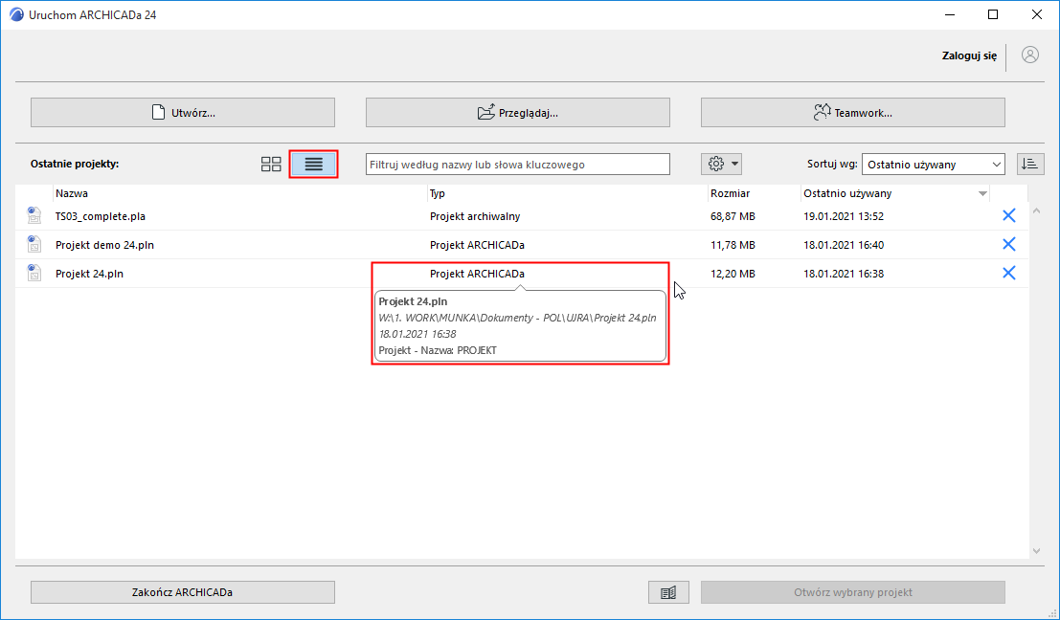Viewport: 1060px width, 620px height.
Task: Click the Projekt demo 24.pln file icon
Action: coord(34,245)
